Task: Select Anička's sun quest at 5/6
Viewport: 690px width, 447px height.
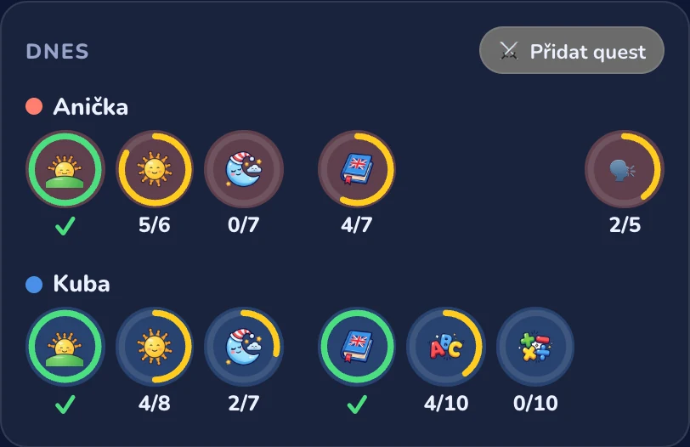Action: point(154,169)
